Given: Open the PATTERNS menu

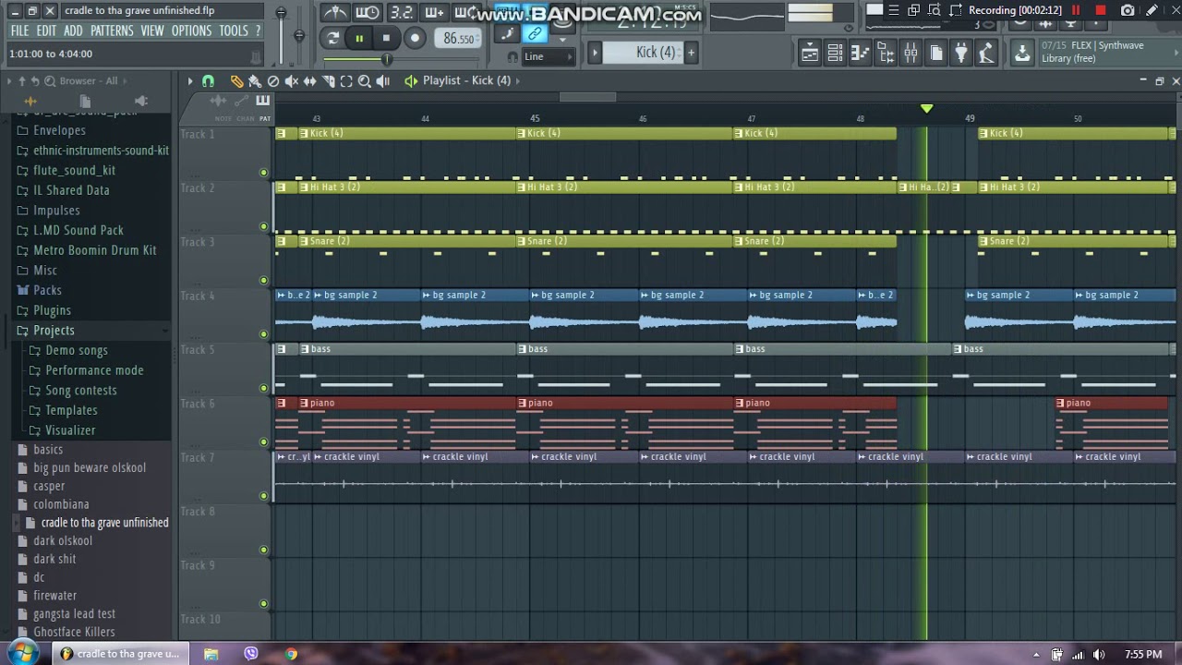Looking at the screenshot, I should point(112,30).
